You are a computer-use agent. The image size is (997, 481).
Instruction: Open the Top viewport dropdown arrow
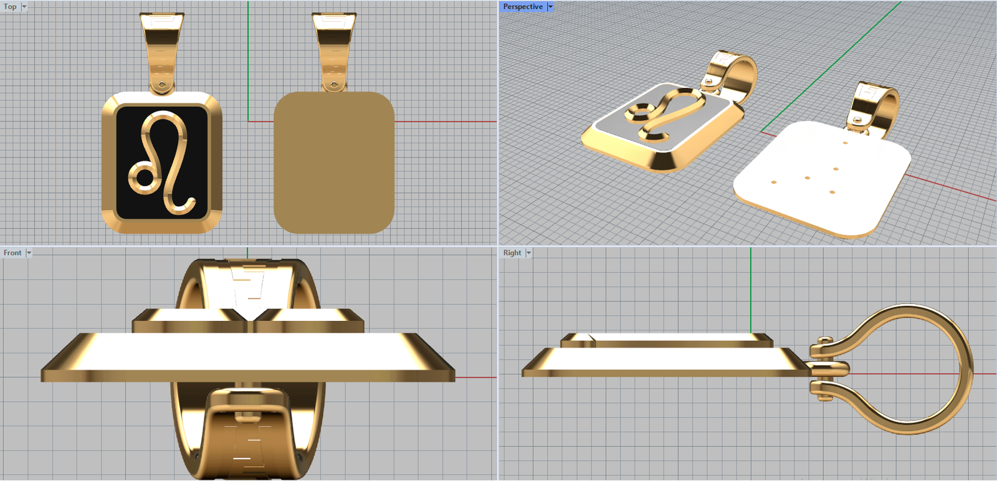click(x=24, y=7)
